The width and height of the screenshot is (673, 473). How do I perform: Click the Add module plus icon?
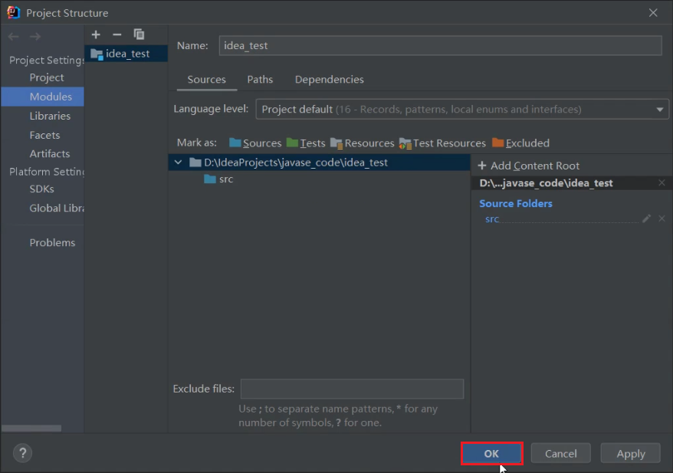(96, 34)
